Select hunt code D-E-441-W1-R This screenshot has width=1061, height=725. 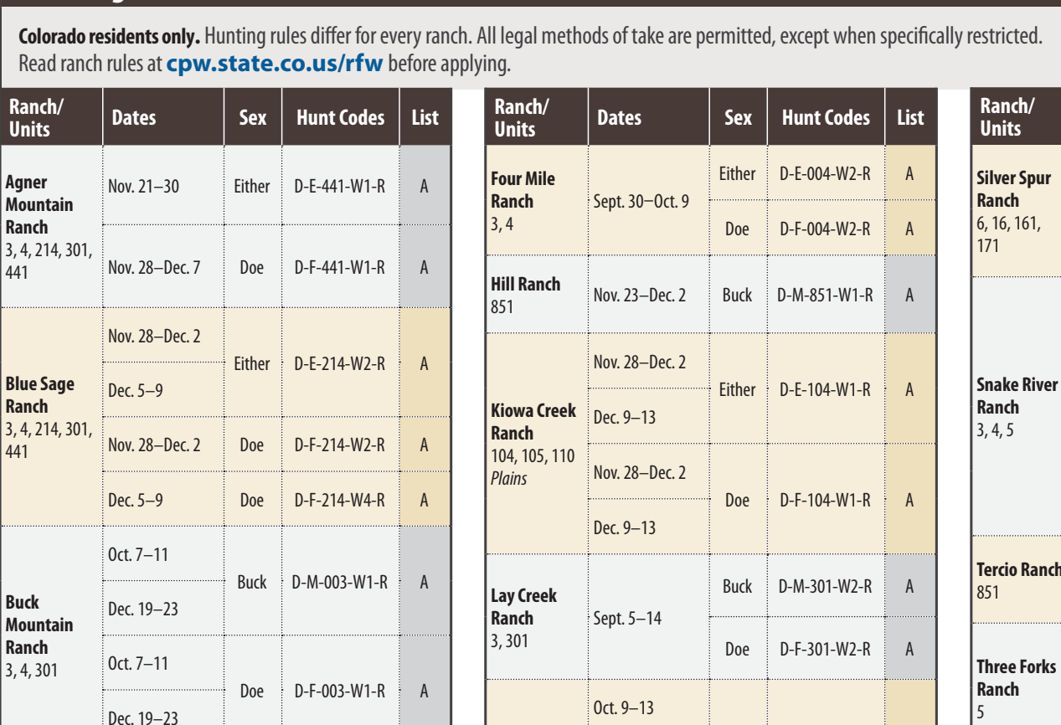pyautogui.click(x=341, y=186)
